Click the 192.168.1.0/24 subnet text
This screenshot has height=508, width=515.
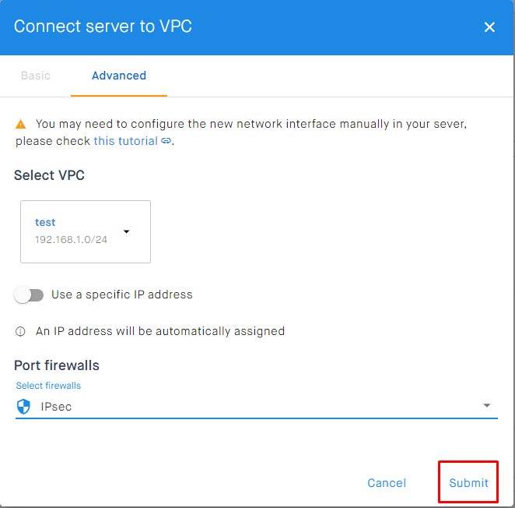(x=71, y=240)
